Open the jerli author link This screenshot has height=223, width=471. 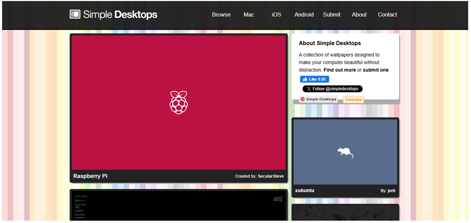click(x=391, y=191)
